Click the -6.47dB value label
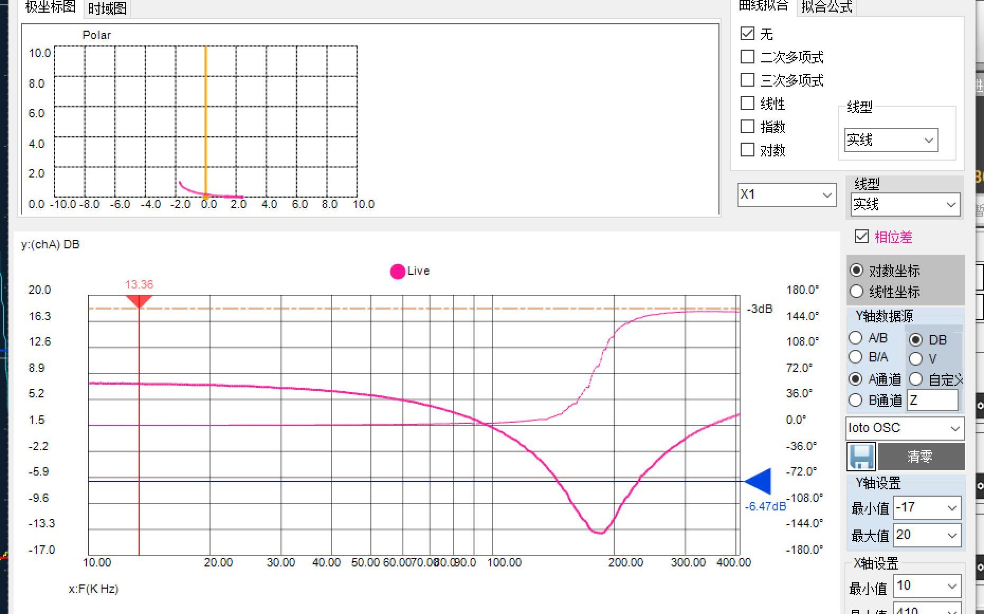The height and width of the screenshot is (614, 984). 766,506
